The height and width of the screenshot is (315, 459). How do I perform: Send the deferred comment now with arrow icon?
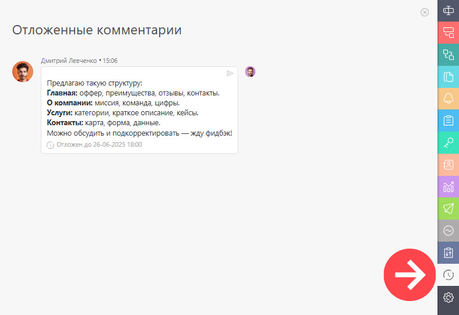(x=230, y=73)
